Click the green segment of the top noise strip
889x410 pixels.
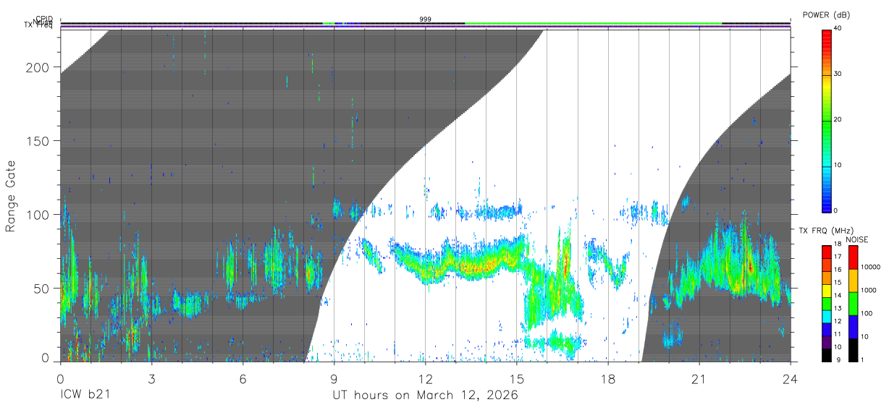point(593,24)
